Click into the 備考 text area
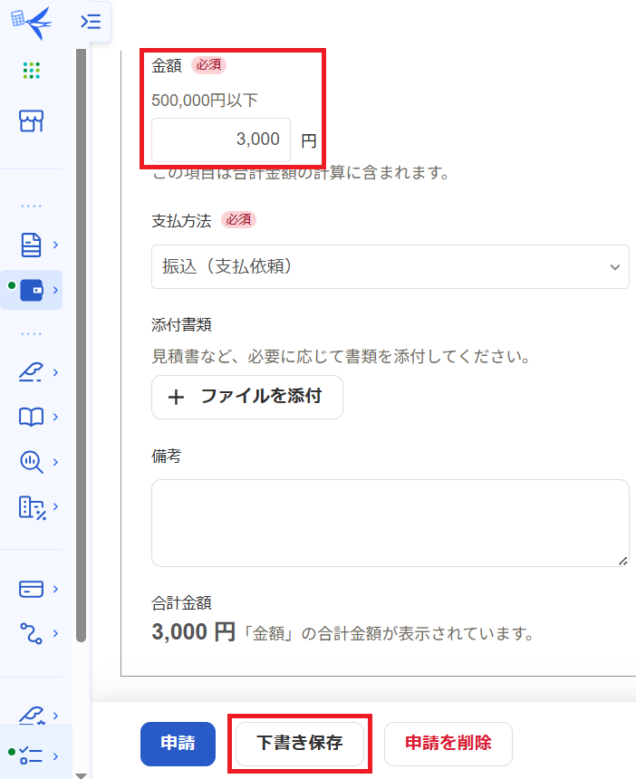This screenshot has width=636, height=779. point(390,524)
